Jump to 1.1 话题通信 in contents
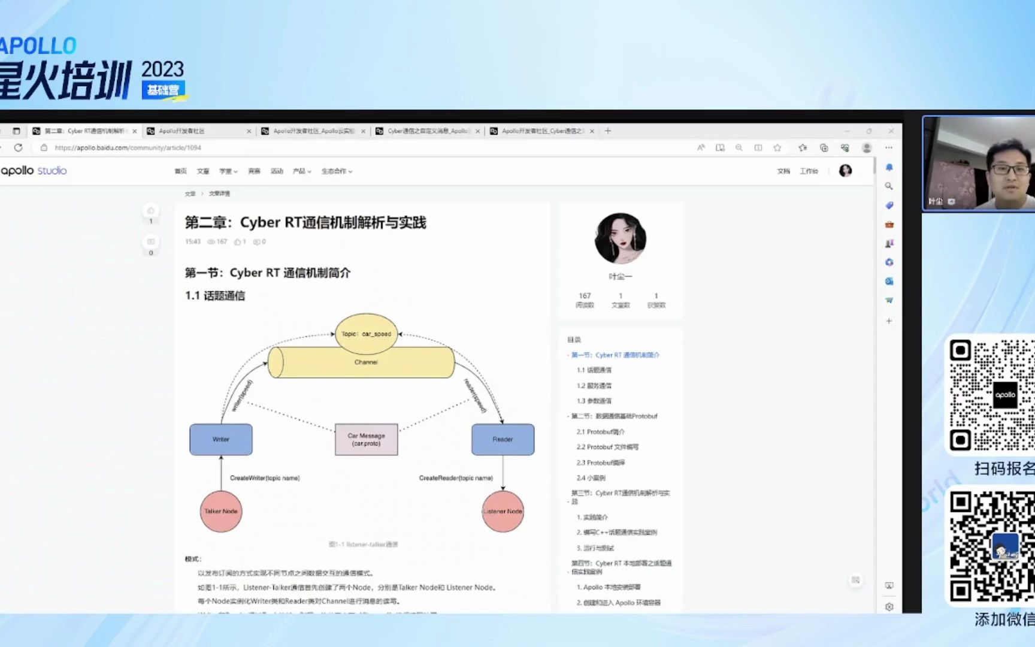The height and width of the screenshot is (647, 1035). [x=594, y=370]
